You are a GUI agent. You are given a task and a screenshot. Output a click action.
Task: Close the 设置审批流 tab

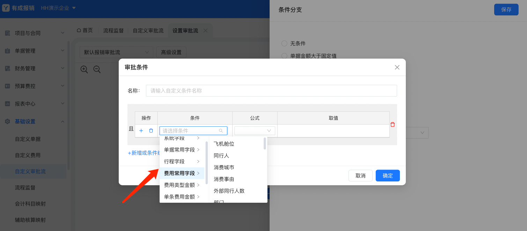pos(205,31)
